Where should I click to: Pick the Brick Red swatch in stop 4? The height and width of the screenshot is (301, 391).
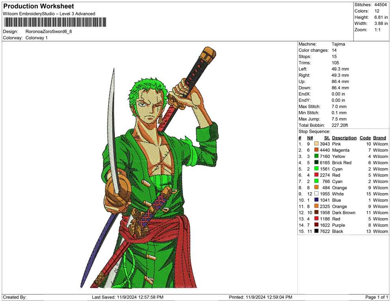coord(316,163)
